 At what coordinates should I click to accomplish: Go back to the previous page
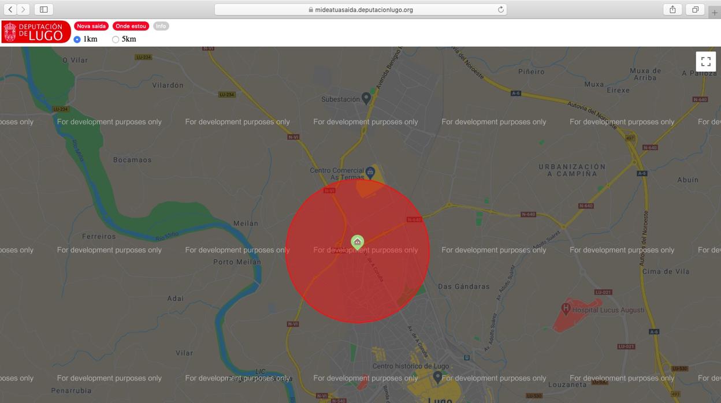tap(10, 9)
